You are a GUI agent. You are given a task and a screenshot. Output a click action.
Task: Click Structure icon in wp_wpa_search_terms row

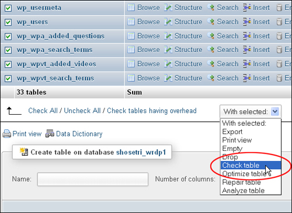tap(168, 50)
